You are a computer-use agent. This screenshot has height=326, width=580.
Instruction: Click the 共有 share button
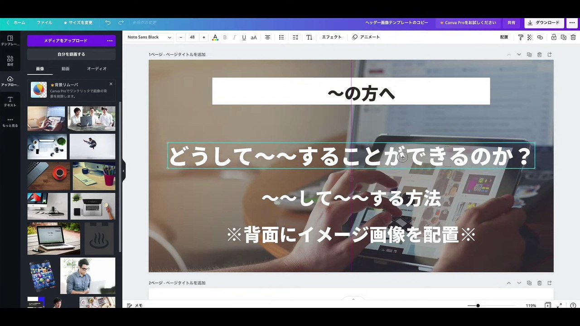[x=511, y=23]
